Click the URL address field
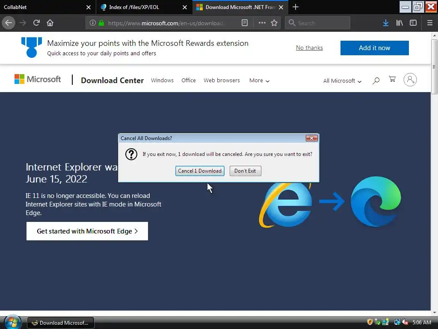Image resolution: width=438 pixels, height=329 pixels. tap(165, 23)
